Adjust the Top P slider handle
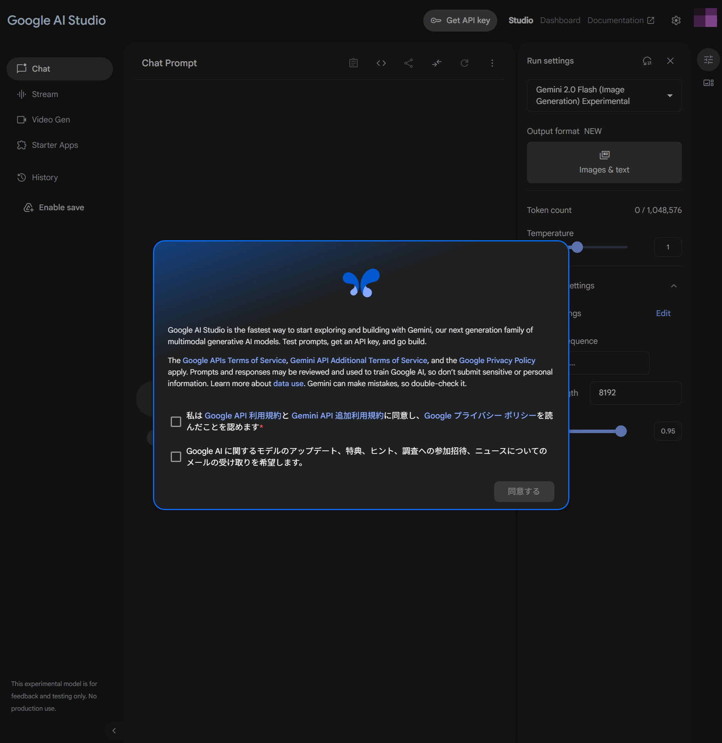The image size is (722, 743). 621,431
